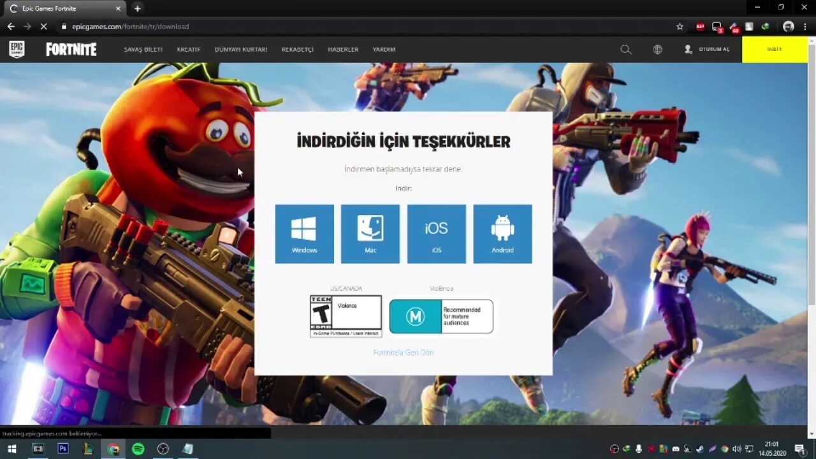Select the Epic Games Fortnite tab
Image resolution: width=816 pixels, height=459 pixels.
(64, 8)
